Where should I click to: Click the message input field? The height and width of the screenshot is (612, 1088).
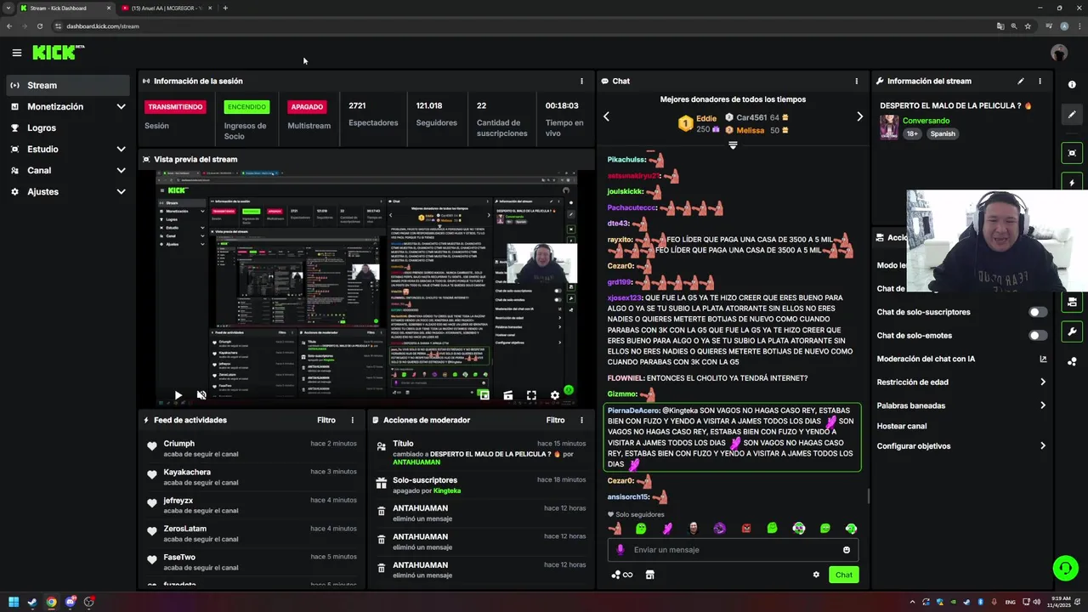[733, 550]
